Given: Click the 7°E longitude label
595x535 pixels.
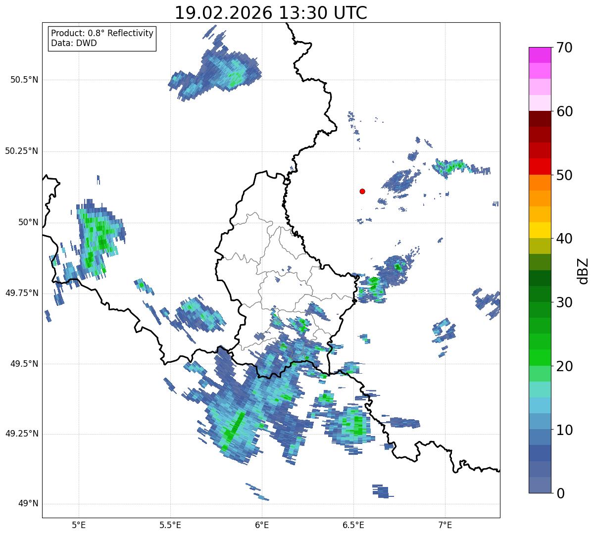Looking at the screenshot, I should point(445,525).
